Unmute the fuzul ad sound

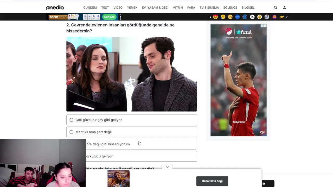(x=262, y=132)
